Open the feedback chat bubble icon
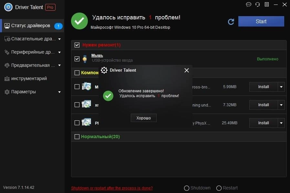This screenshot has height=193, width=290. (249, 5)
